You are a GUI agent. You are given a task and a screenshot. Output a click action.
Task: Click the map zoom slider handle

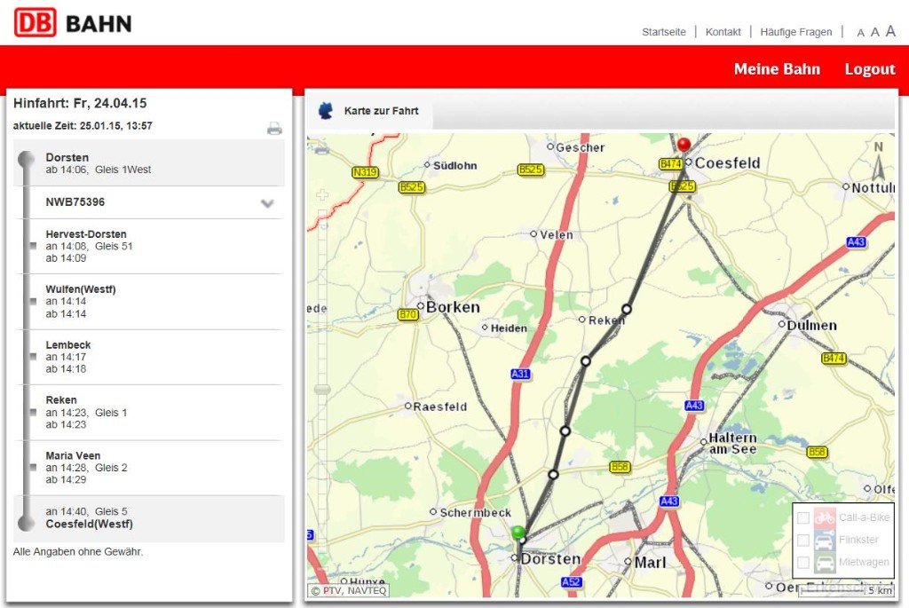pyautogui.click(x=322, y=389)
